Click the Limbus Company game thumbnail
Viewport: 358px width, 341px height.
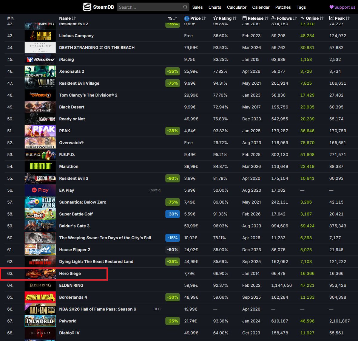[x=40, y=35]
